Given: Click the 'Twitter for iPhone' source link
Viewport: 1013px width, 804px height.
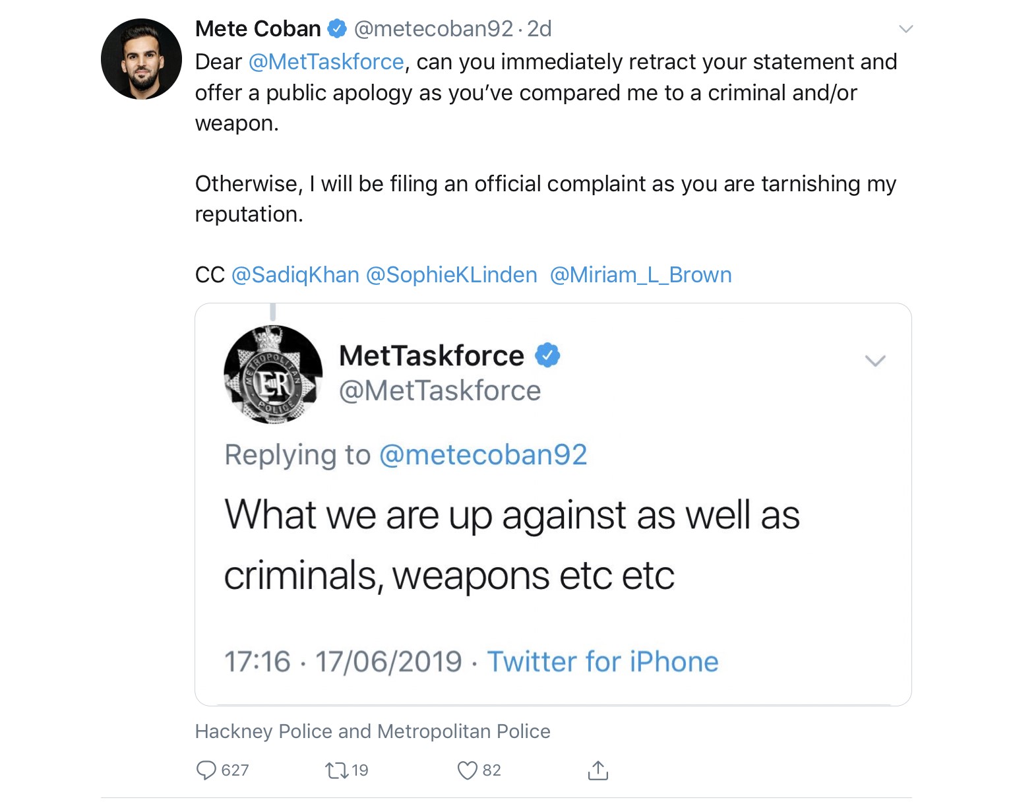Looking at the screenshot, I should coord(602,662).
